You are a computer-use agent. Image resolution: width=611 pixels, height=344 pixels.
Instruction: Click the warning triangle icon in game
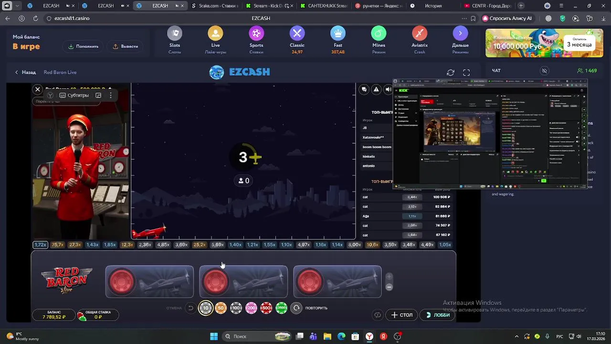376,89
